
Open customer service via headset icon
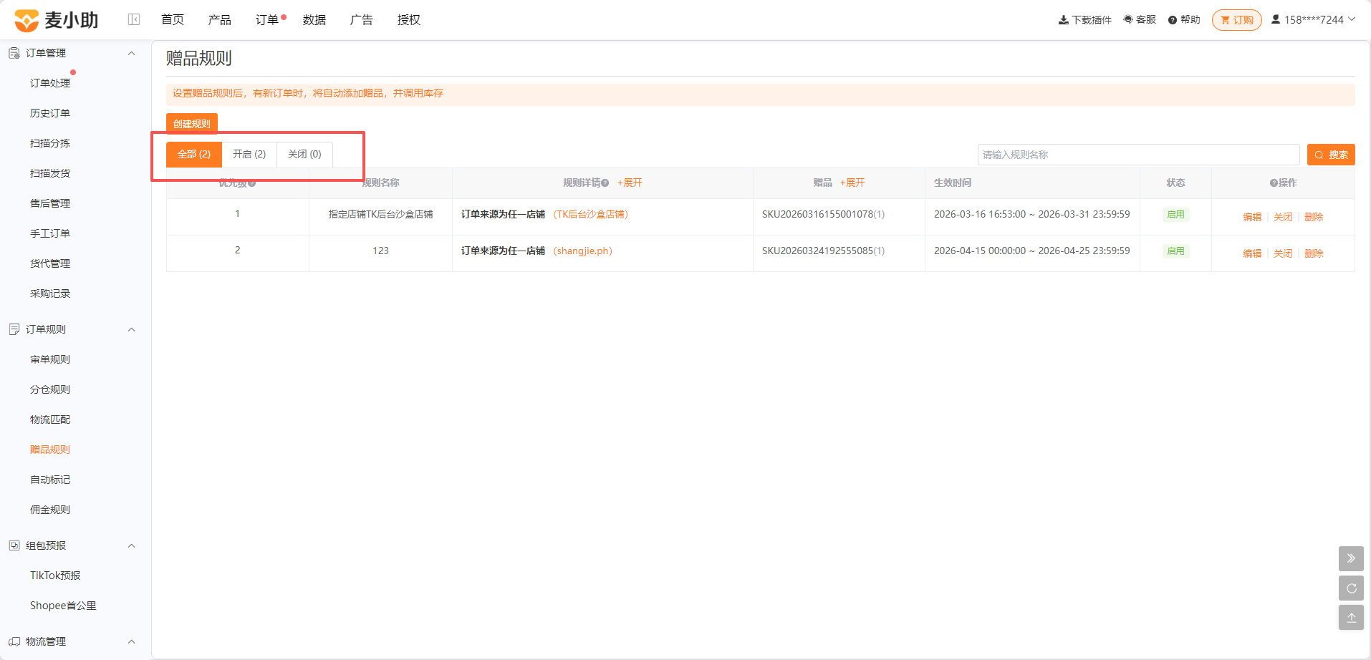pyautogui.click(x=1128, y=20)
